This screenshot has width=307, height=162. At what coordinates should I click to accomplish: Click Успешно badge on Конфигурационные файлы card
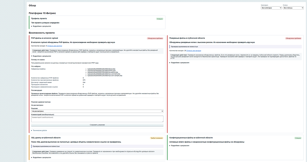tap(298, 138)
